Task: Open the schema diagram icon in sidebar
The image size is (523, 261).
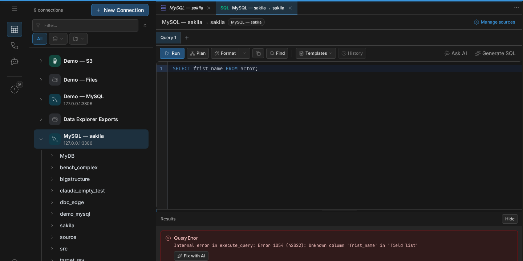Action: pos(15,46)
